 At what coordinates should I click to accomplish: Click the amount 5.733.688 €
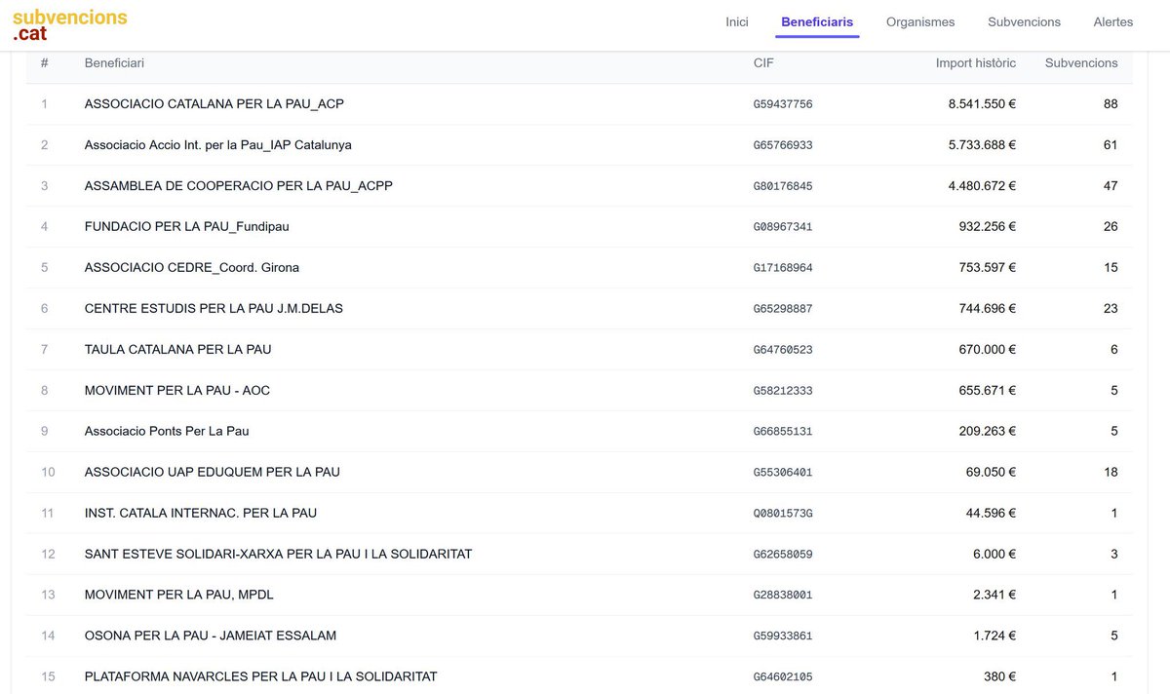982,144
